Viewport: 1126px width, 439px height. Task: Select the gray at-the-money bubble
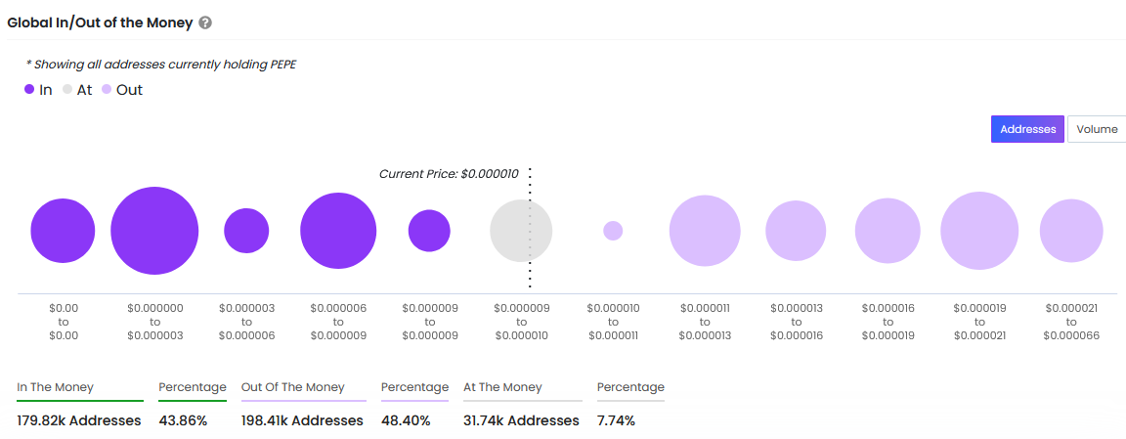click(521, 231)
